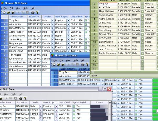This screenshot has width=158, height=121.
Task: Click Cut scissors icon in middle Skinned Grid window
Action: coord(69,64)
